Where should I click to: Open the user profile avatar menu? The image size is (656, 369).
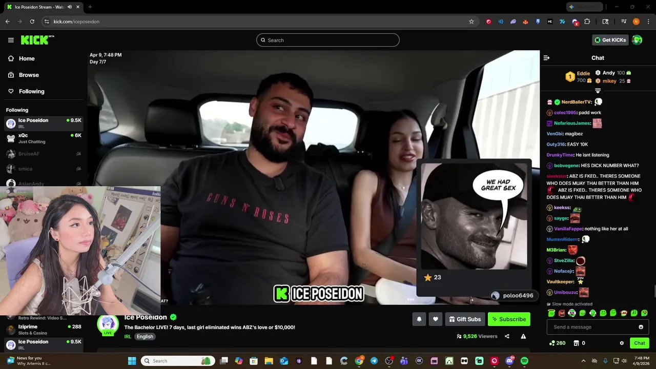click(x=637, y=40)
